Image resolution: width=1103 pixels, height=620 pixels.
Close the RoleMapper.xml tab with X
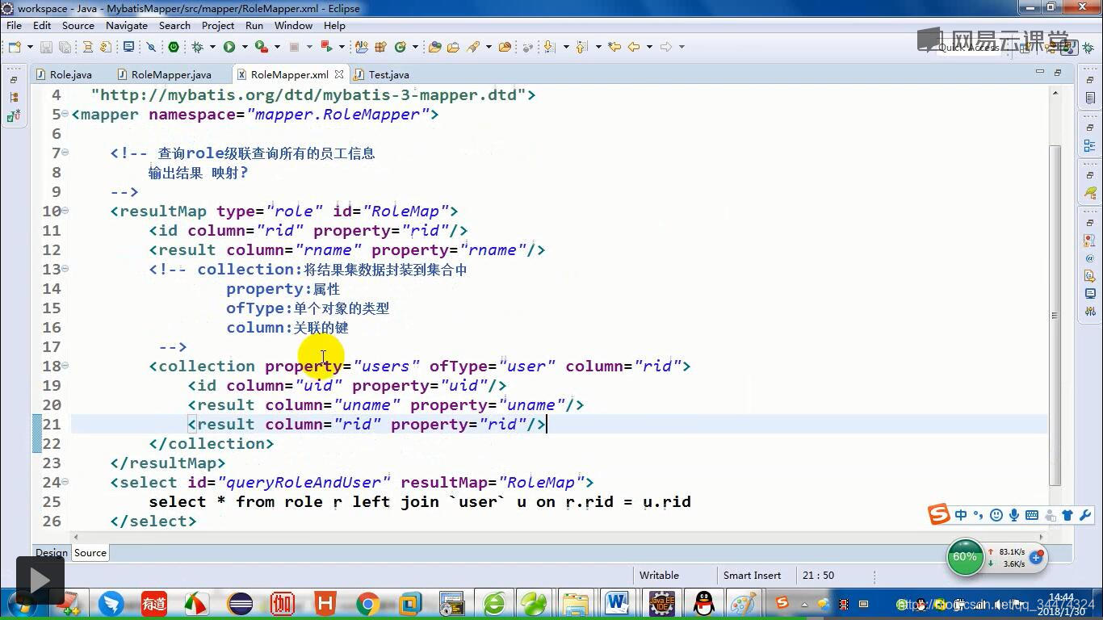click(339, 74)
